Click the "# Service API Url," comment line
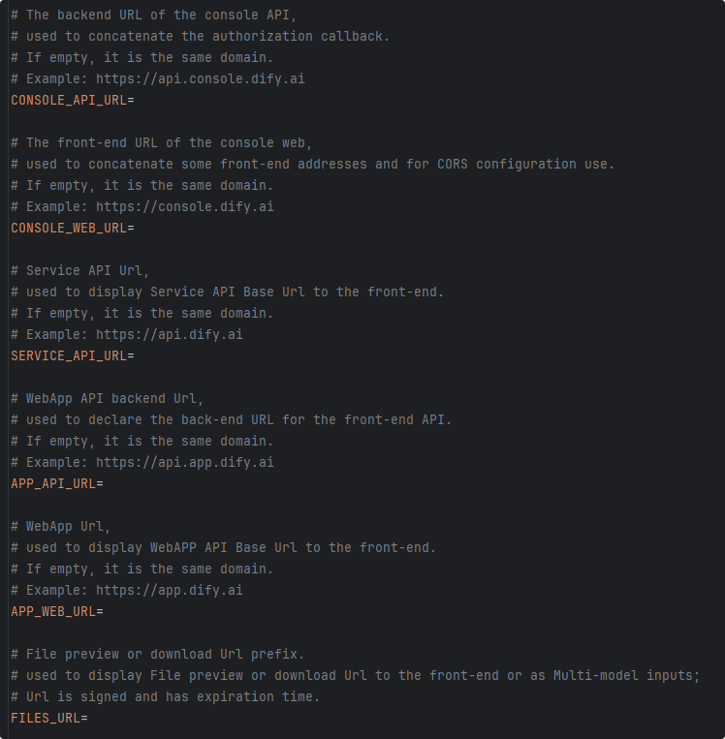The width and height of the screenshot is (725, 739). coord(79,270)
